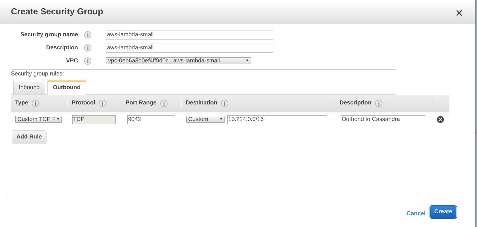Click info icon in Protocol column header
This screenshot has width=477, height=227.
103,103
